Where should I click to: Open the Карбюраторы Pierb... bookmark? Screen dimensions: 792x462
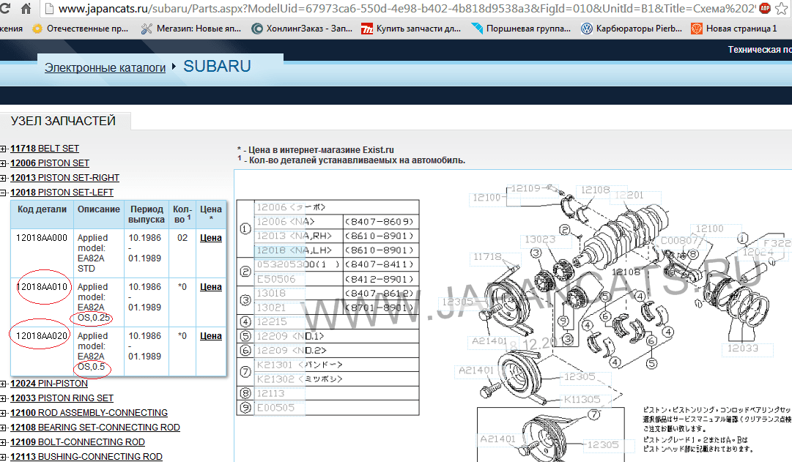[632, 29]
